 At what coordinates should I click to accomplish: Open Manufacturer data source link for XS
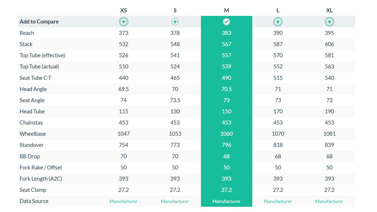124,201
